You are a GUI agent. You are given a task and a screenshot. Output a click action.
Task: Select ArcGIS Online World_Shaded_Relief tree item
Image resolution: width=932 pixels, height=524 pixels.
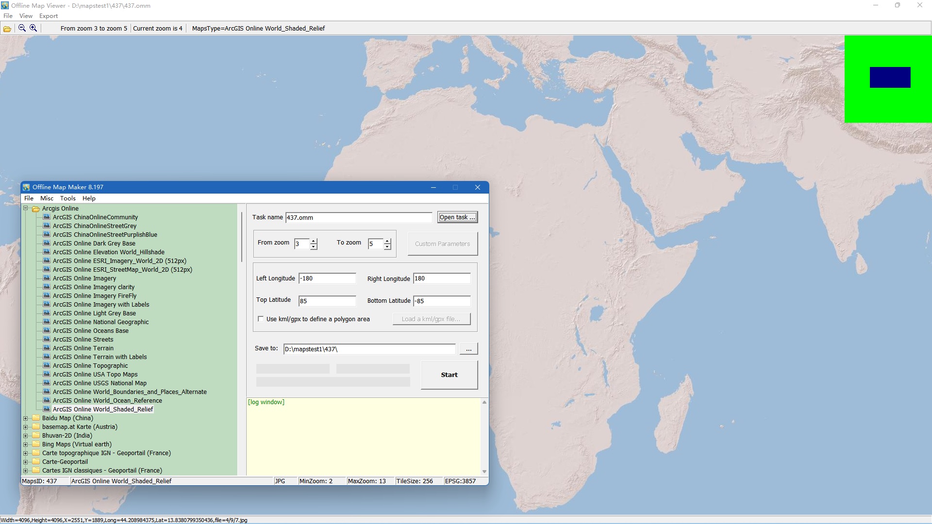[103, 409]
